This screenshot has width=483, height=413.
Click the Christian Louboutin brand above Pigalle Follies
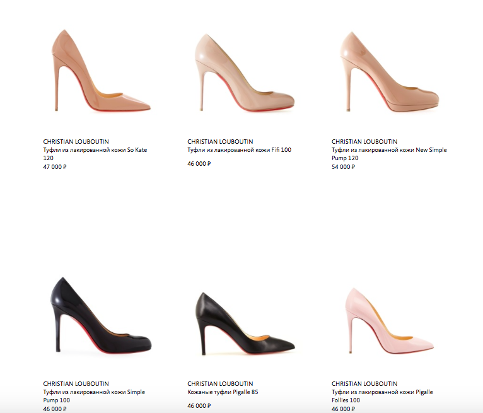point(364,384)
